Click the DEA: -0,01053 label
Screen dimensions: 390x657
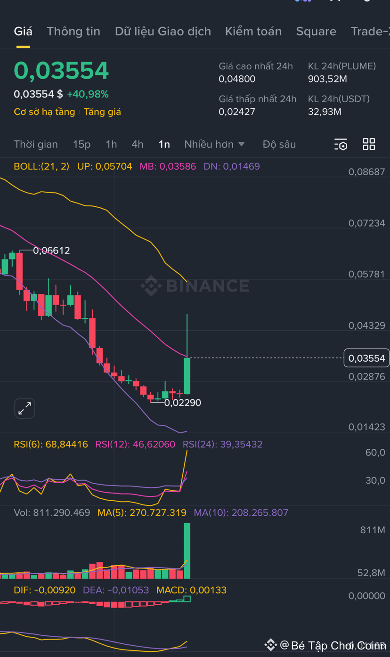116,590
